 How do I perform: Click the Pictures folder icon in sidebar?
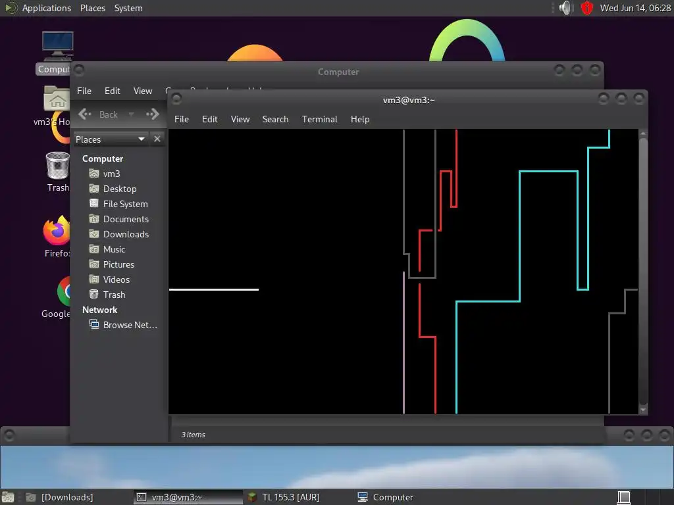(x=93, y=264)
